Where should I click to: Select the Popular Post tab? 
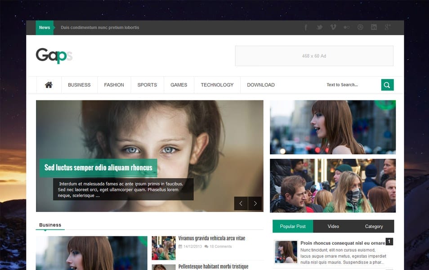coord(292,226)
